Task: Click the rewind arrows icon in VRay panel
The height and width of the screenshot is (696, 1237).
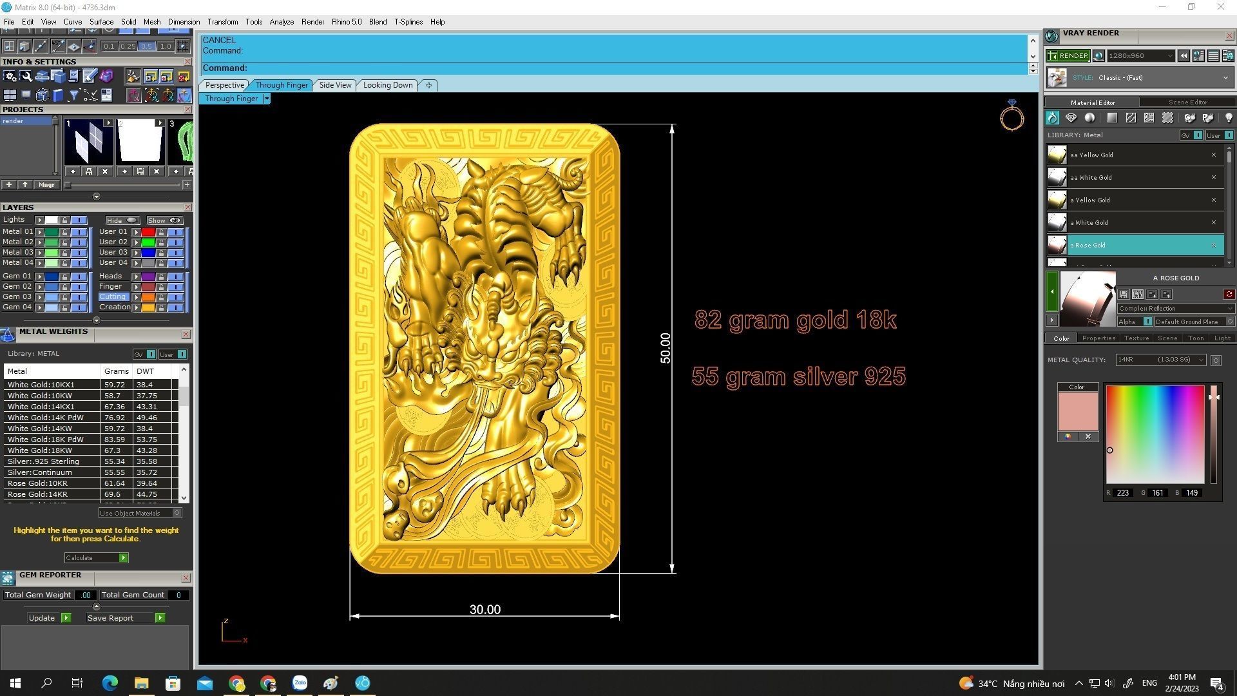Action: (x=1184, y=56)
